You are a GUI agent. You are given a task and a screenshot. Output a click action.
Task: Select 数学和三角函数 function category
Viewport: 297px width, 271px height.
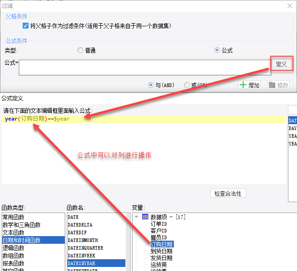(x=34, y=225)
